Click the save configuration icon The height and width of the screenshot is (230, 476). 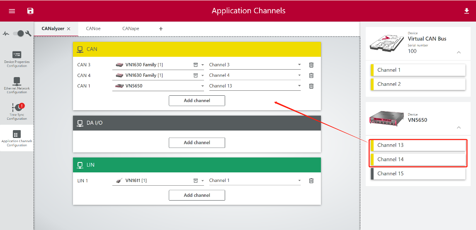(30, 11)
